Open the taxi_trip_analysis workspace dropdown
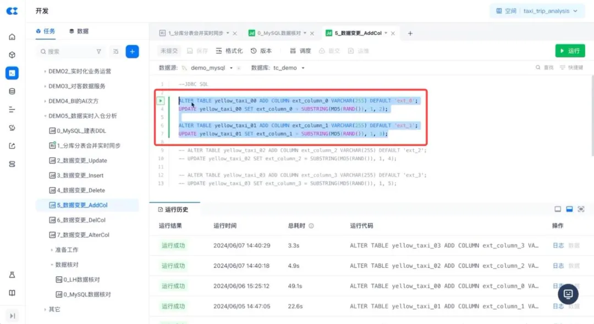This screenshot has width=594, height=324. point(575,11)
